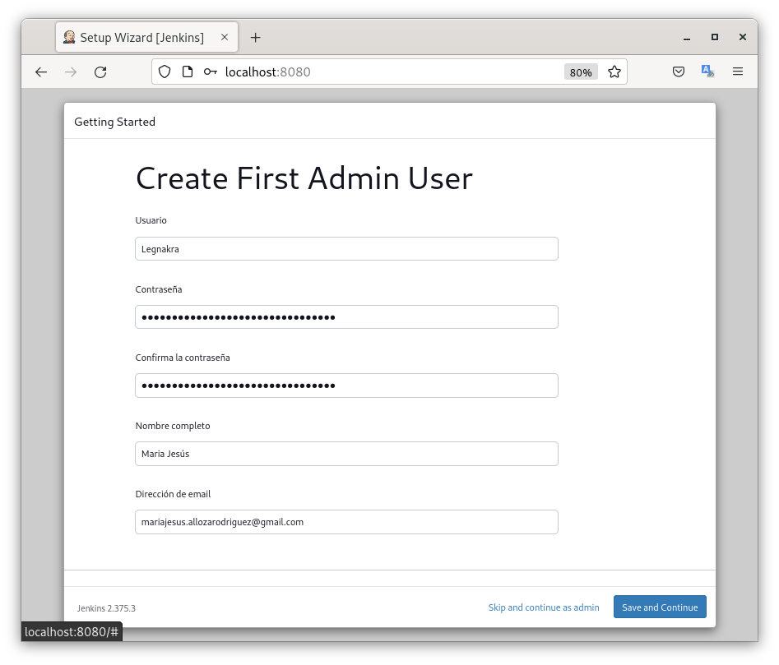Bookmark this page with the star icon
Viewport: 779px width, 665px height.
(614, 72)
